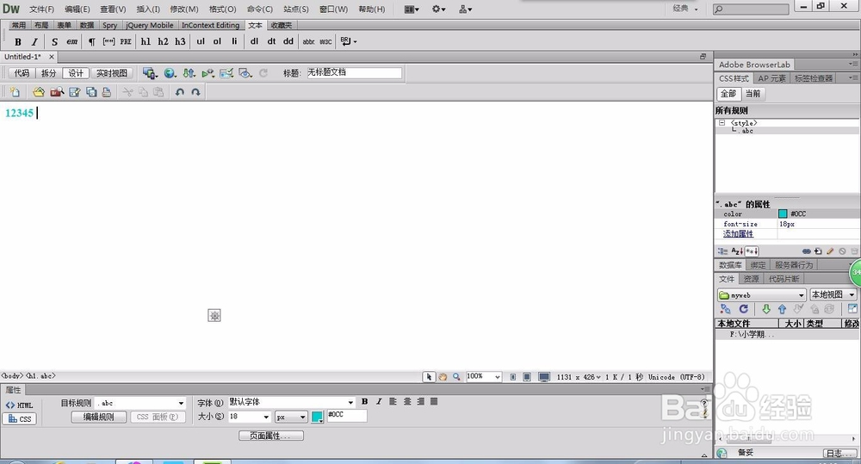Open Visual Aids eye icon
Image resolution: width=861 pixels, height=464 pixels.
(245, 73)
